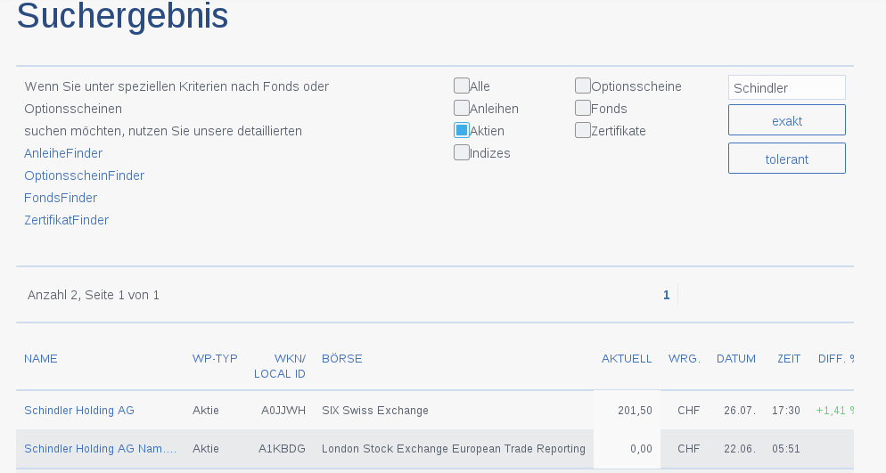Tick the Indizes checkbox

point(462,152)
